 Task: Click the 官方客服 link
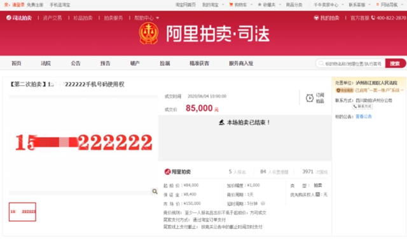point(360,18)
